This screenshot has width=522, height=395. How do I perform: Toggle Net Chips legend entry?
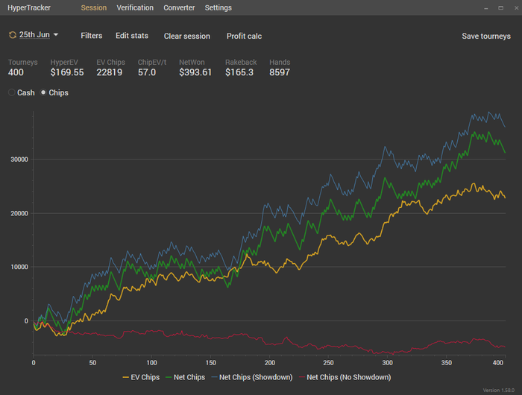185,377
